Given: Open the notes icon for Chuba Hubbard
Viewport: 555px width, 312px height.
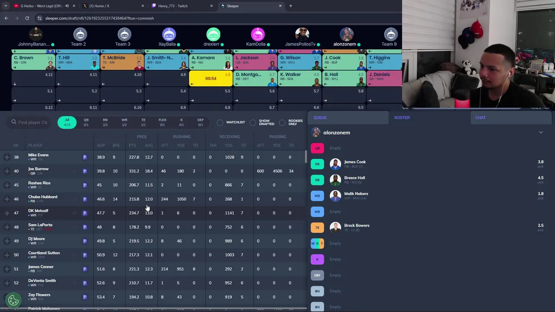Looking at the screenshot, I should [85, 199].
